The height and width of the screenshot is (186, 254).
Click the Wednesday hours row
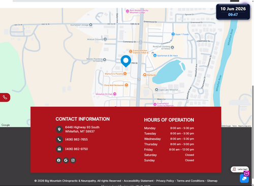tap(169, 139)
